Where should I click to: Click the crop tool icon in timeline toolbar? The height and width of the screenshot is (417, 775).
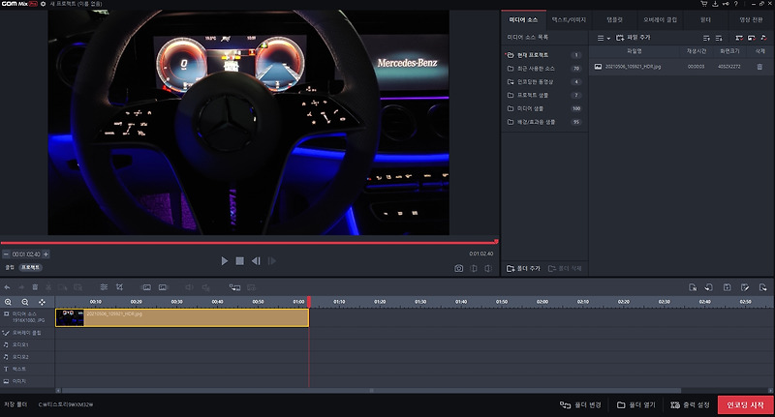pos(119,286)
